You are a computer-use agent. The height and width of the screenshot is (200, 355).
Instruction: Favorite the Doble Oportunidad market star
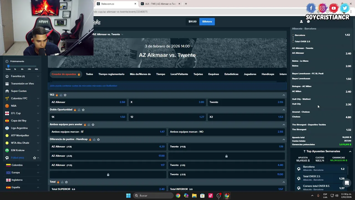(83, 110)
